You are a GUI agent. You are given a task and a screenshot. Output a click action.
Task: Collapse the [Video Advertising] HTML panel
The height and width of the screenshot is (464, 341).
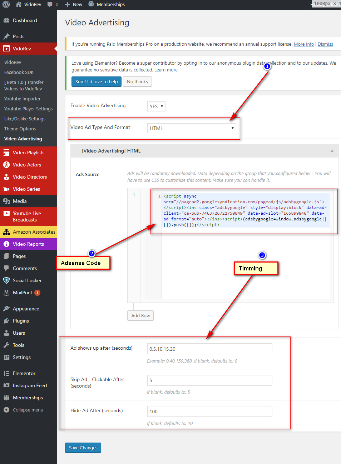[332, 151]
